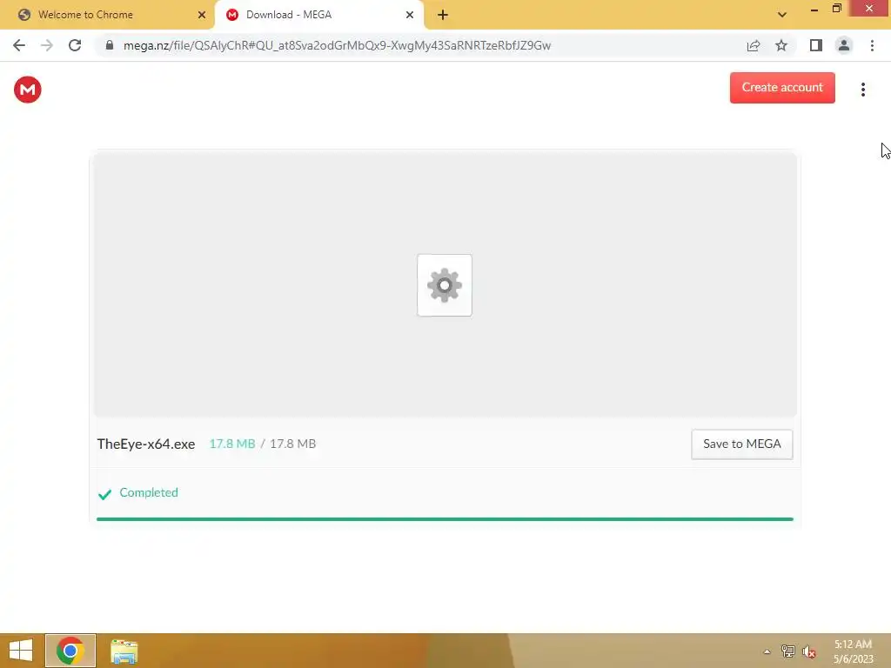Click the Completed status text

coord(149,492)
